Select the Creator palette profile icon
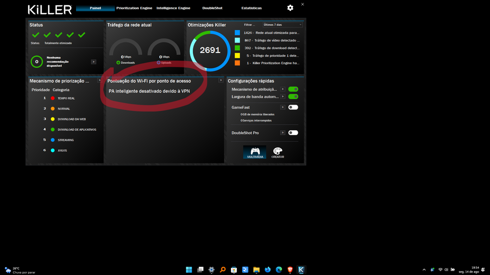 pyautogui.click(x=278, y=152)
